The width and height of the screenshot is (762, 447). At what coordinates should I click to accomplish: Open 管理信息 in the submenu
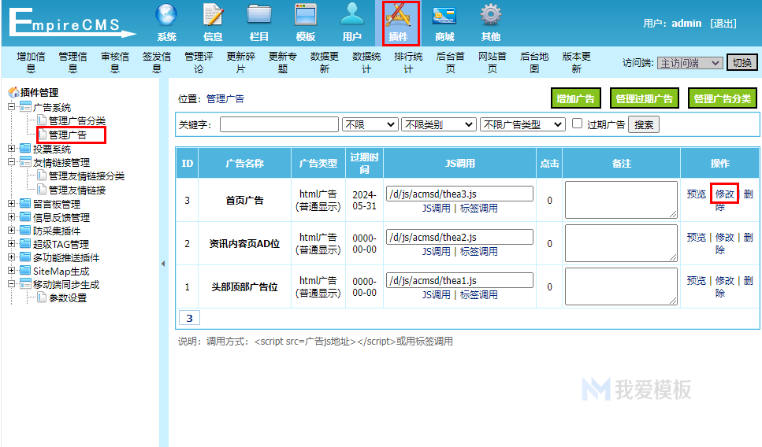pos(73,63)
